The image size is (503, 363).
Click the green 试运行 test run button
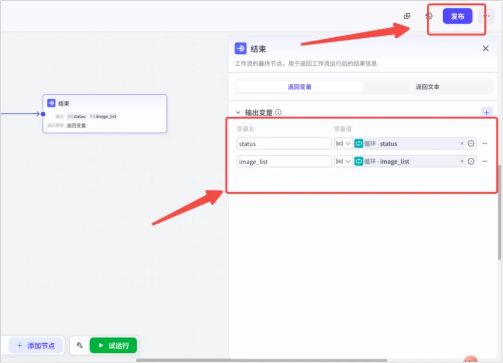113,345
